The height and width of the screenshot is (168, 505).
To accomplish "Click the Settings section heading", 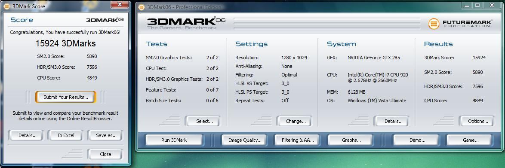I will tap(252, 44).
